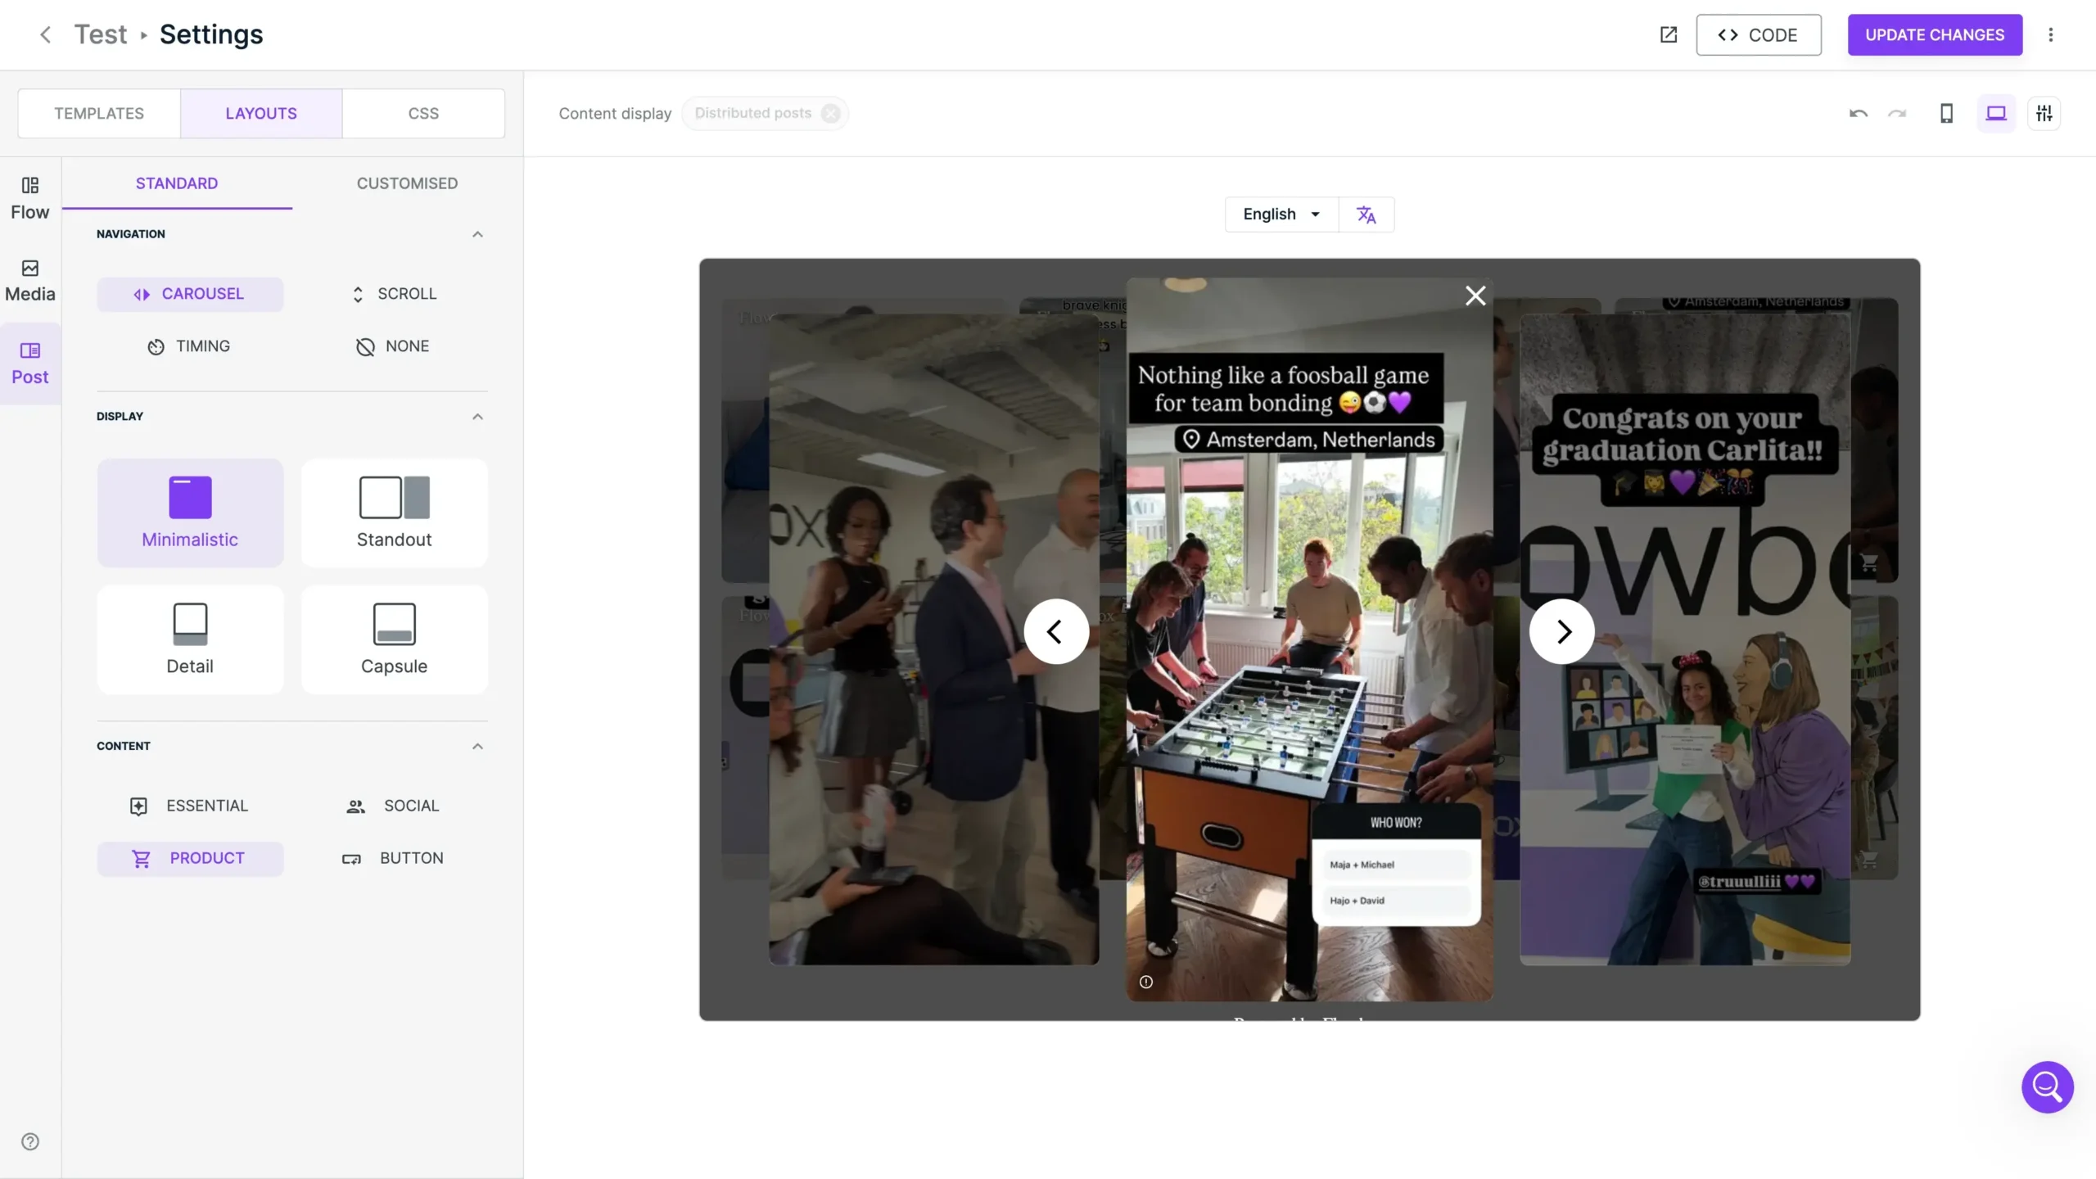Viewport: 2096px width, 1179px height.
Task: Open the three-dot more options menu
Action: [2050, 34]
